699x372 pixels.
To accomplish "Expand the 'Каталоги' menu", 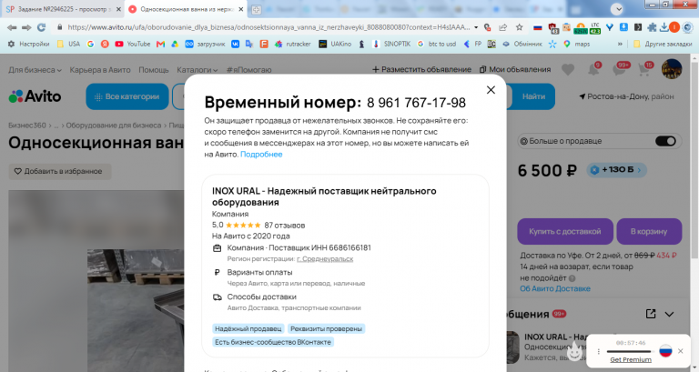I will click(197, 70).
